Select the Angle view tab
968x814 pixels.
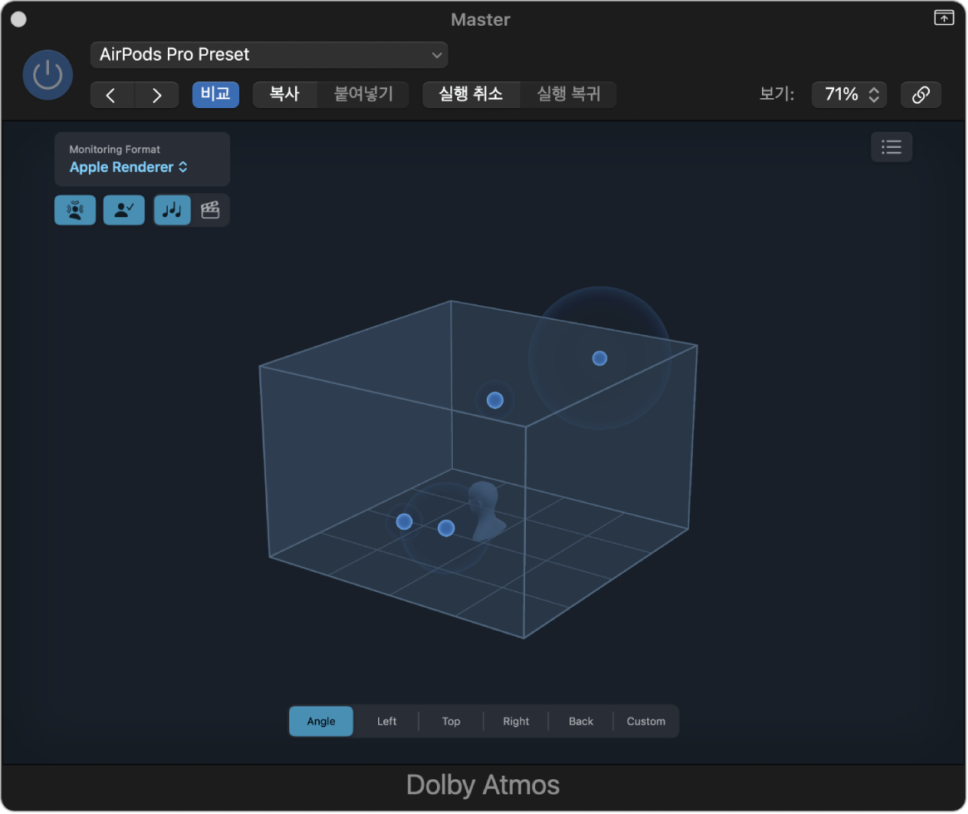(321, 721)
